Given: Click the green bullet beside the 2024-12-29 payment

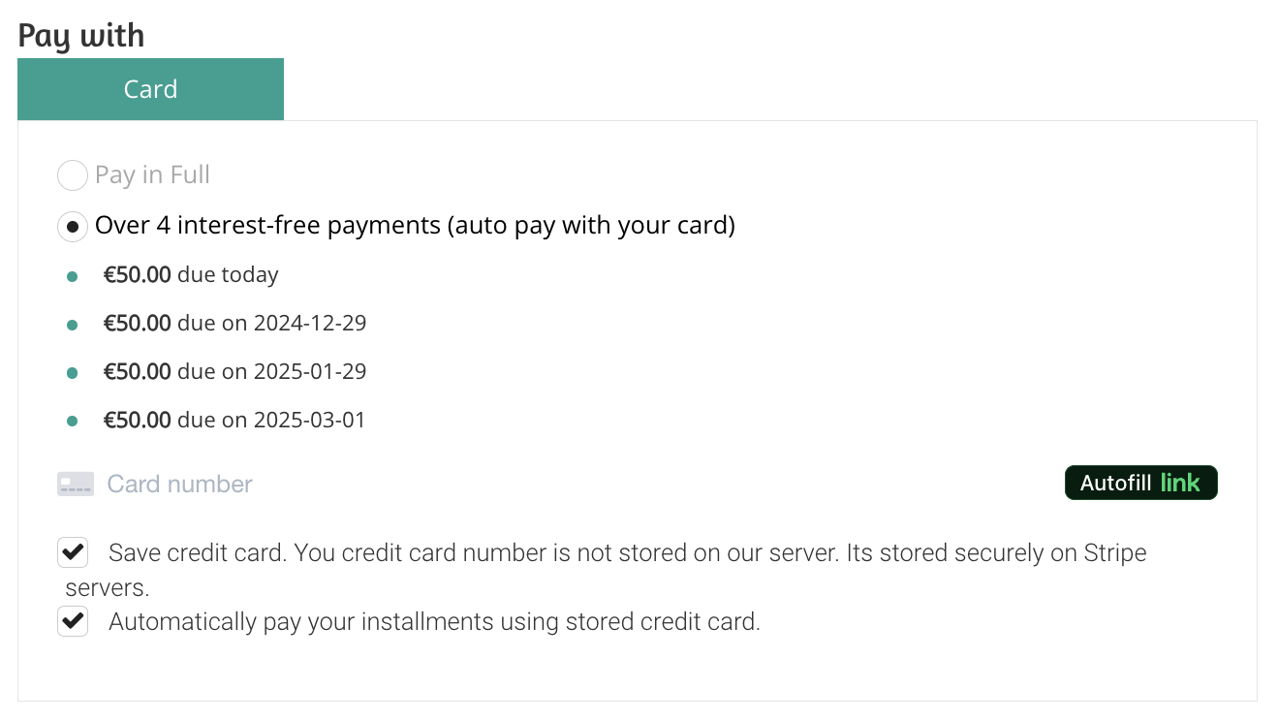Looking at the screenshot, I should coord(72,326).
